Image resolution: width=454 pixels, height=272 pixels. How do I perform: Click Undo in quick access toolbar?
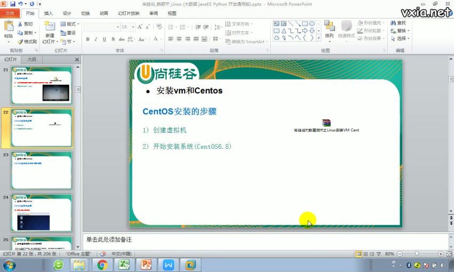pyautogui.click(x=20, y=4)
